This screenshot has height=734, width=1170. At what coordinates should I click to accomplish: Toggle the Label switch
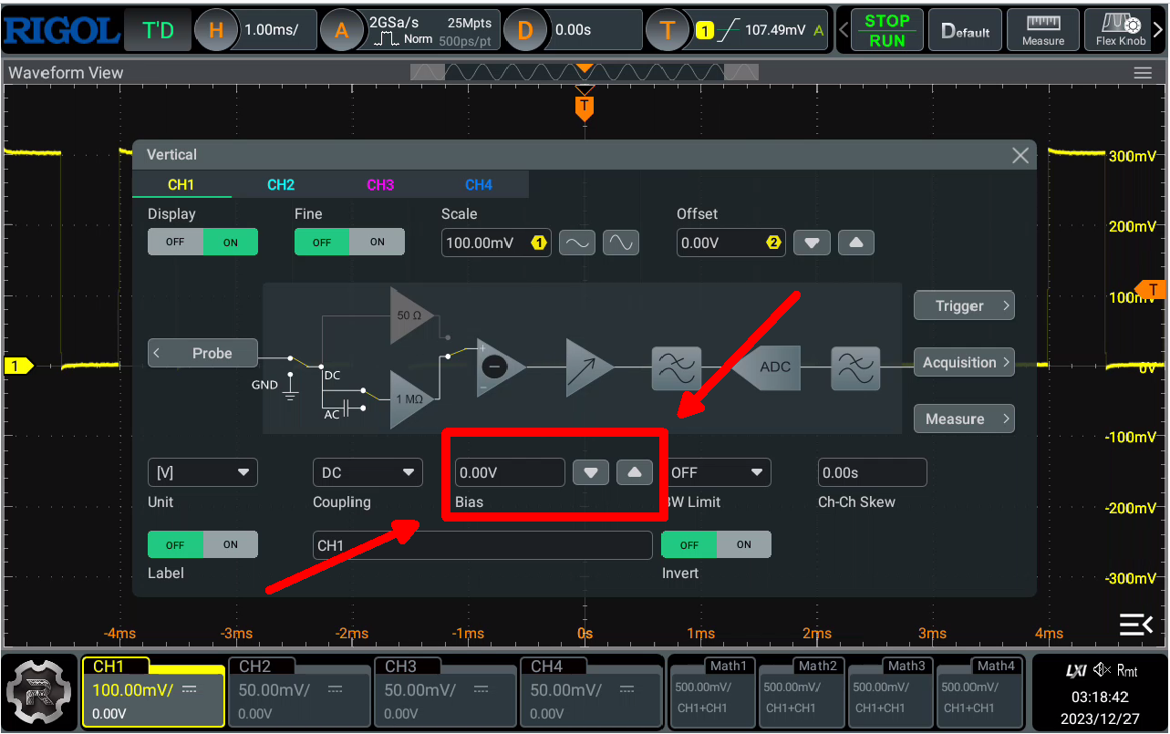202,545
